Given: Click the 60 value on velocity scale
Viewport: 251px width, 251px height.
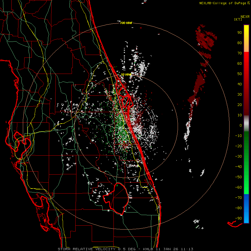Looking at the screenshot, I should click(x=240, y=63).
